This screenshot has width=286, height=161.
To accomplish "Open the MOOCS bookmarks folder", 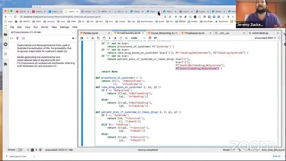I will coord(25,21).
